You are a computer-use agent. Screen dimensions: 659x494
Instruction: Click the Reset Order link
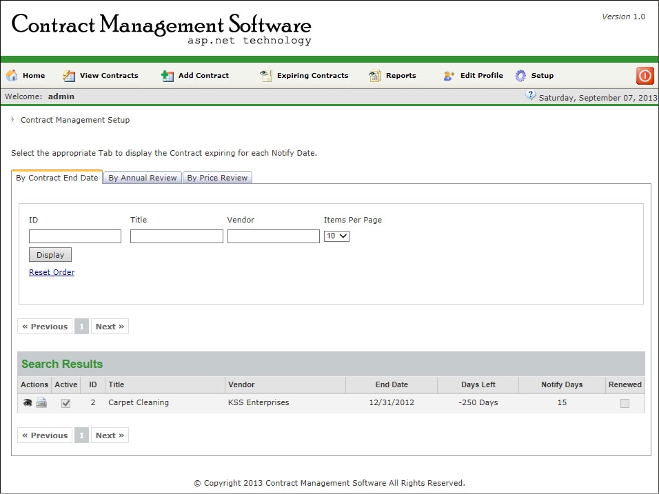coord(52,272)
